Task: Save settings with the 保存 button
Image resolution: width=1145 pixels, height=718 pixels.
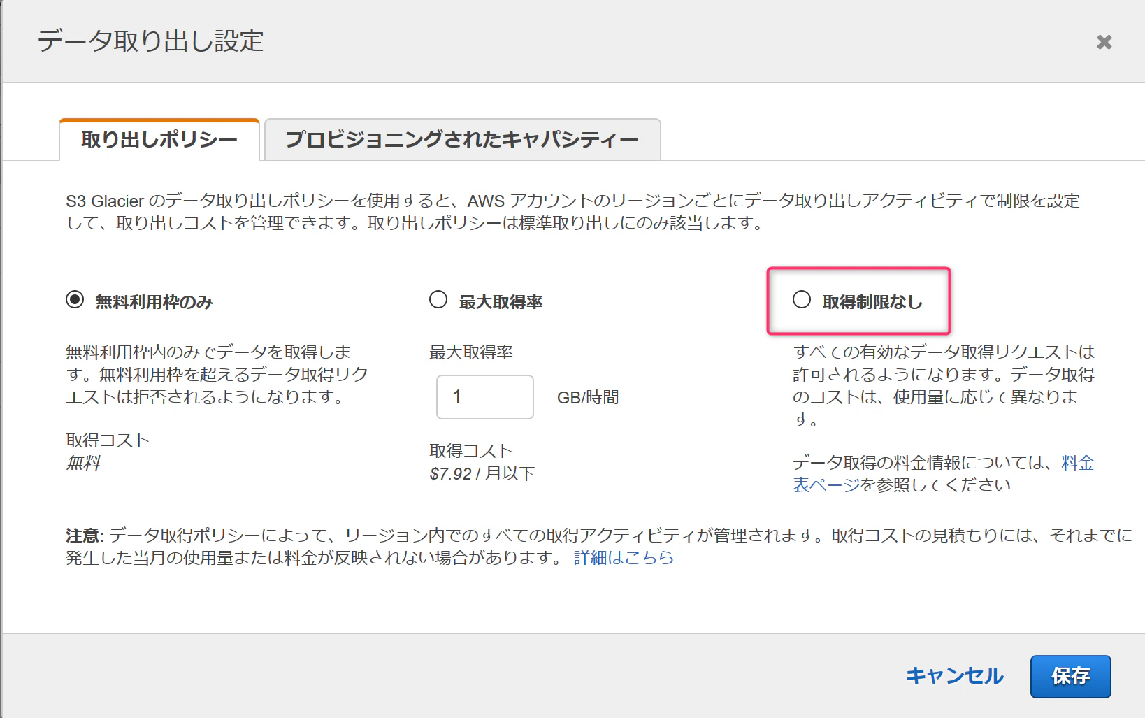Action: coord(1070,676)
